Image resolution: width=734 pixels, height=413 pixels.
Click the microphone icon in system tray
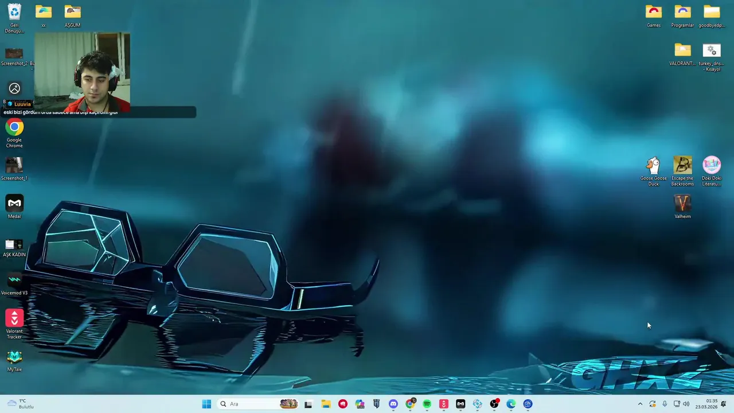(665, 404)
